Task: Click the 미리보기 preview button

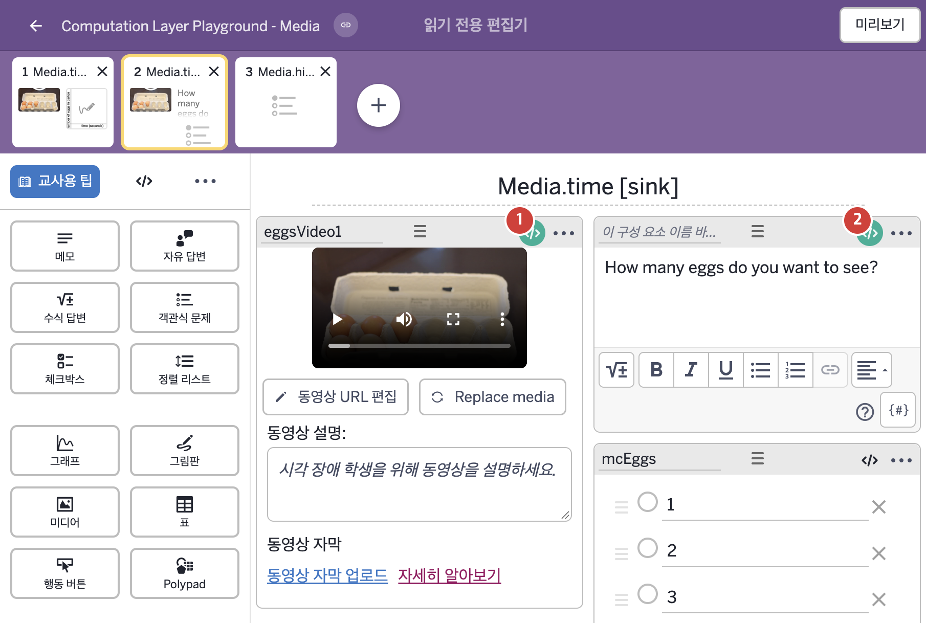Action: (880, 25)
